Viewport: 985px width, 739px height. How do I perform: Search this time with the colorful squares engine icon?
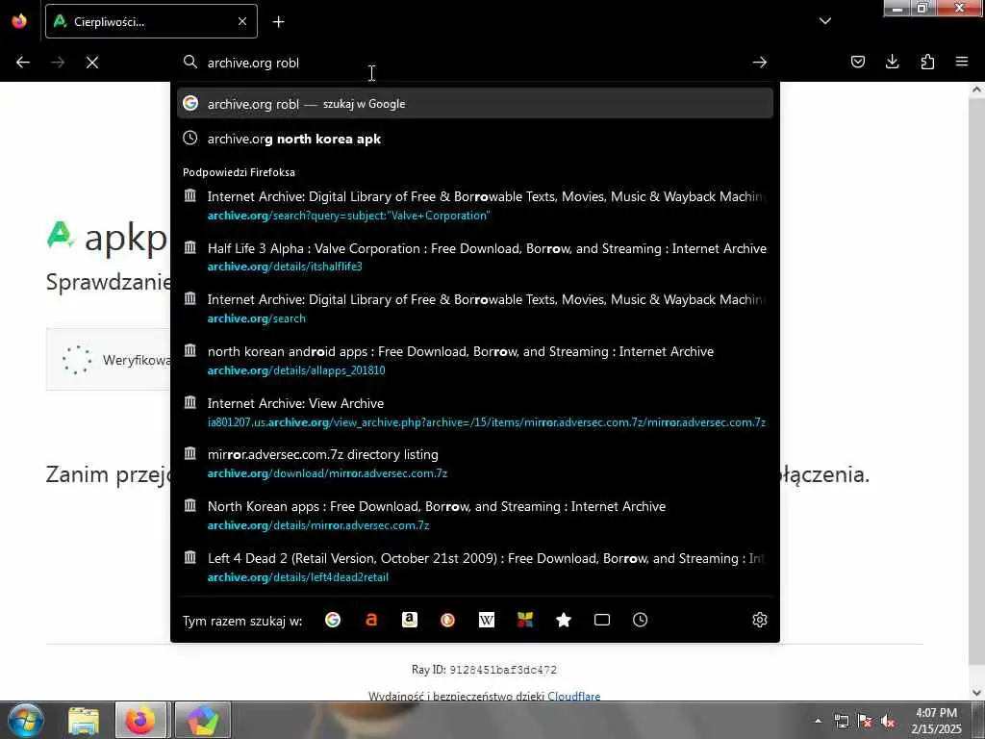tap(525, 621)
